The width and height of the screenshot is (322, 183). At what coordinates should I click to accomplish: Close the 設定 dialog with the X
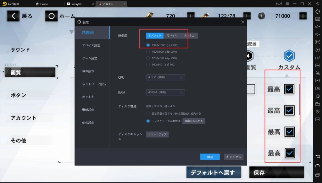point(243,22)
